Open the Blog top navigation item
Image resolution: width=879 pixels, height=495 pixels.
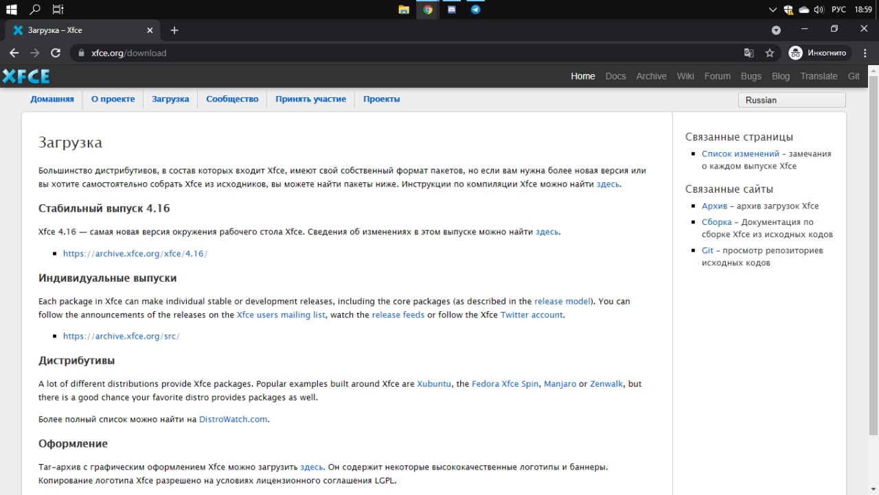[781, 76]
